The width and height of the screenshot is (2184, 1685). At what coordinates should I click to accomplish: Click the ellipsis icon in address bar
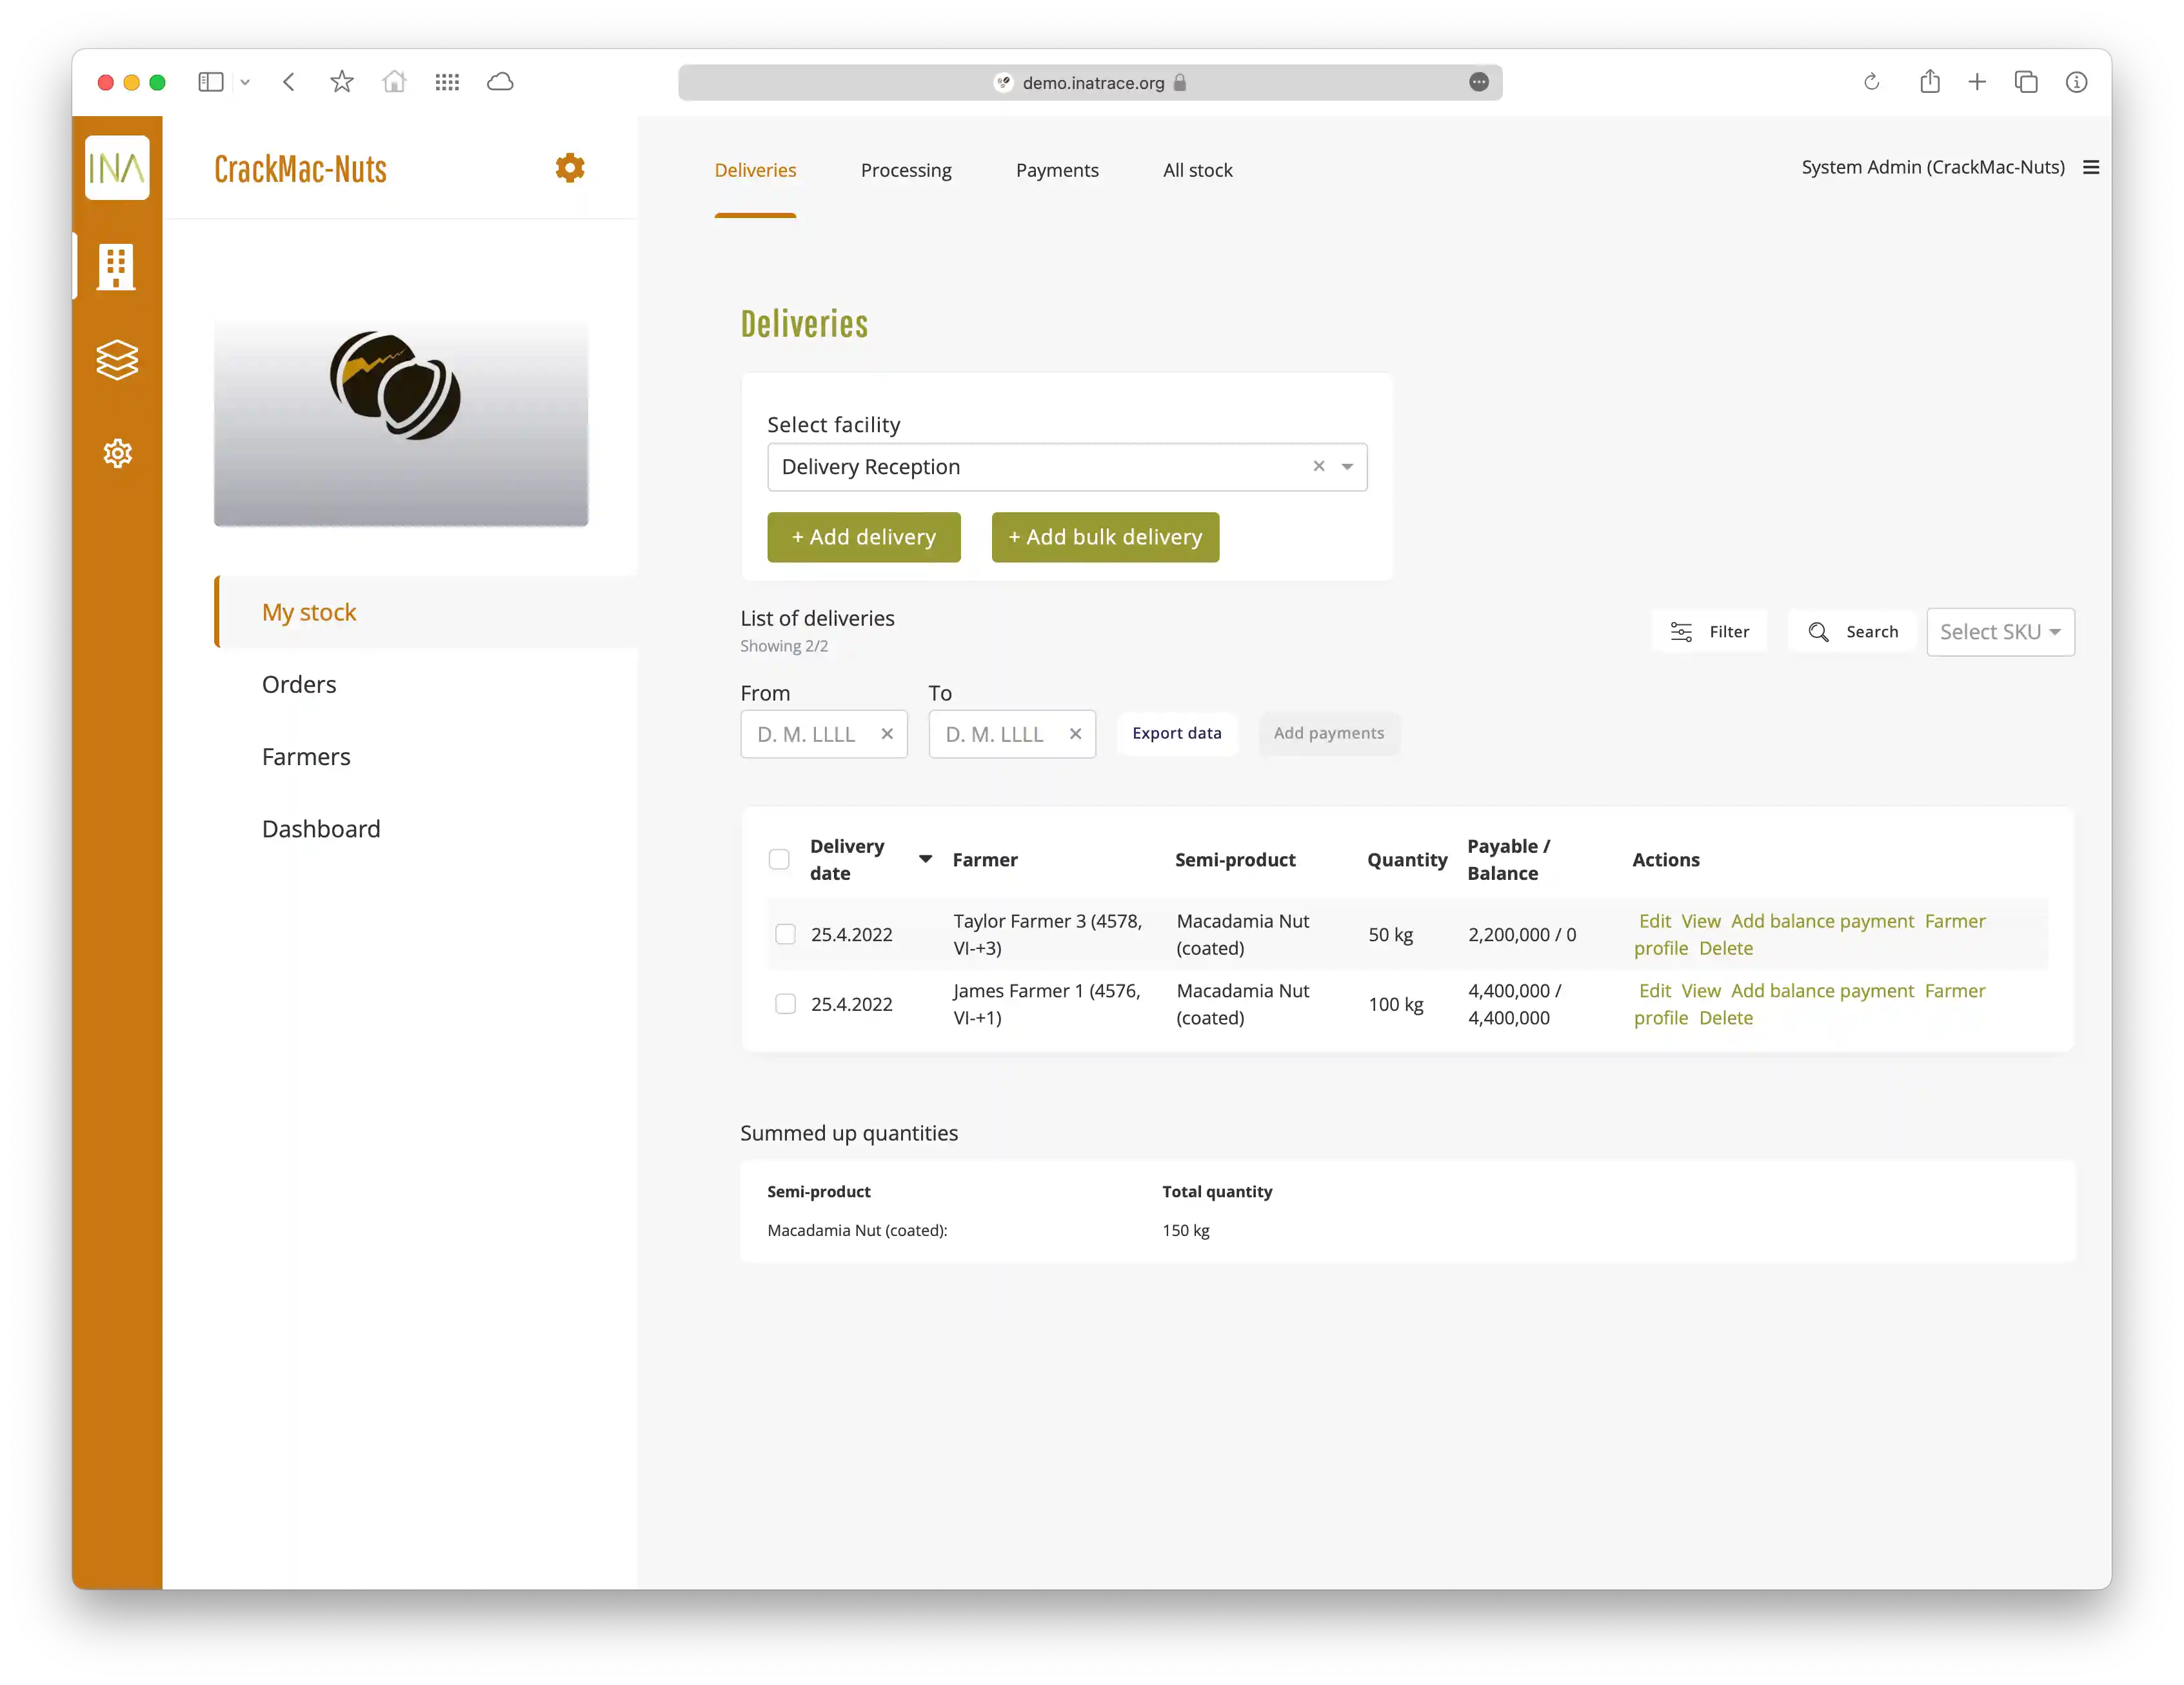[1479, 82]
